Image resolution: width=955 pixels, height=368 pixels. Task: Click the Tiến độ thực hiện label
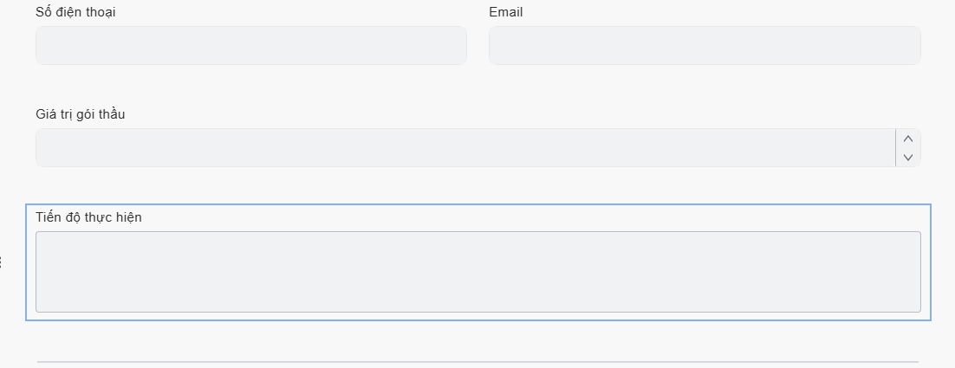pyautogui.click(x=88, y=217)
